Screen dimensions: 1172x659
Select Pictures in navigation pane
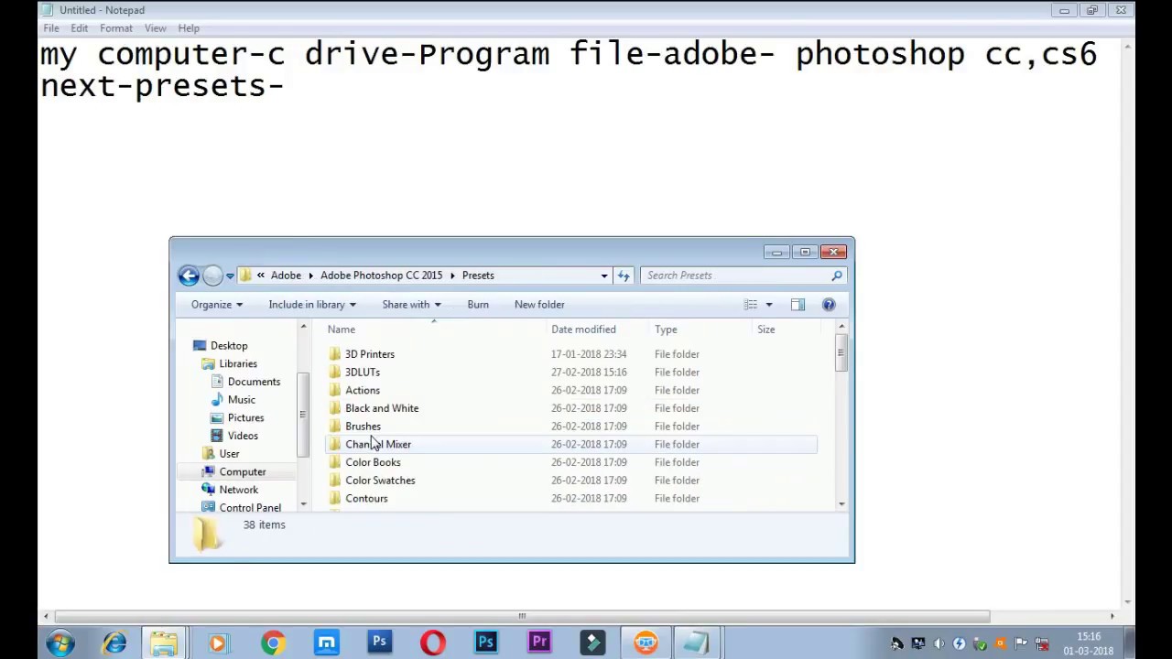click(x=245, y=418)
